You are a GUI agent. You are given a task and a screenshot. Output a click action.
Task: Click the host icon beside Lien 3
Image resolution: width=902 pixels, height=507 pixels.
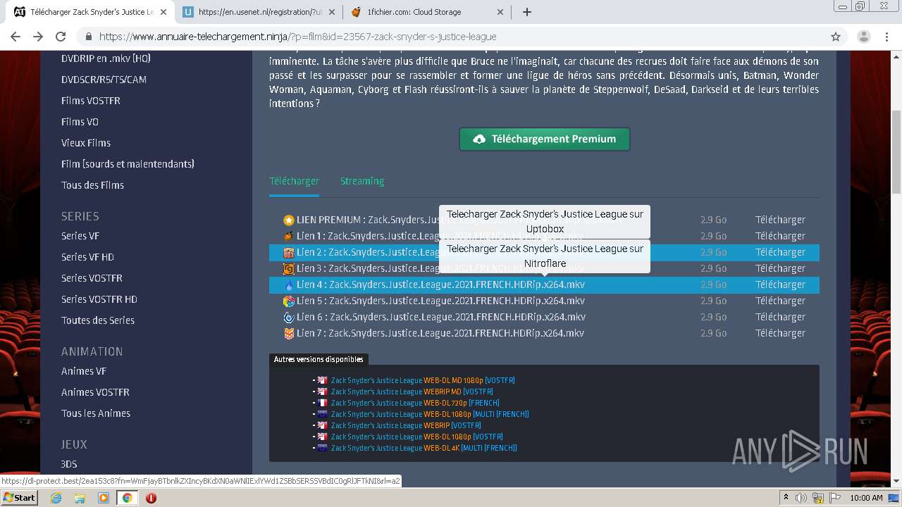[288, 268]
